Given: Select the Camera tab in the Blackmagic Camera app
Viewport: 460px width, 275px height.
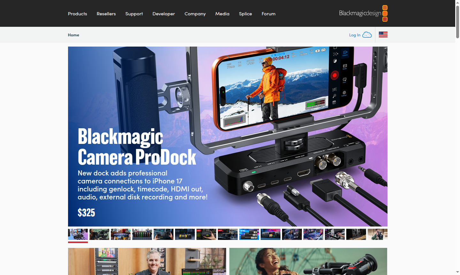Looking at the screenshot, I should pyautogui.click(x=345, y=53).
